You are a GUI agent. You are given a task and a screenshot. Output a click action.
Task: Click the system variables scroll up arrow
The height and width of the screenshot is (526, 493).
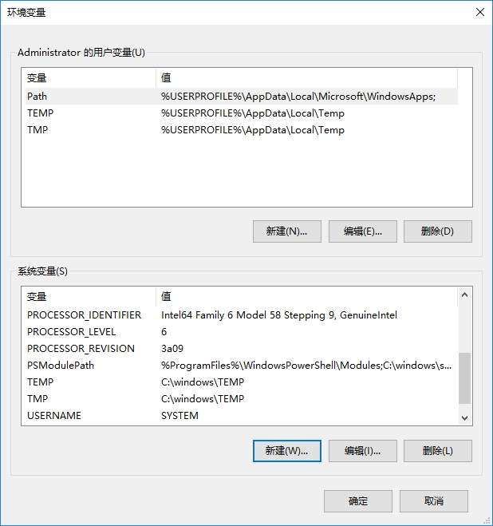click(x=464, y=295)
